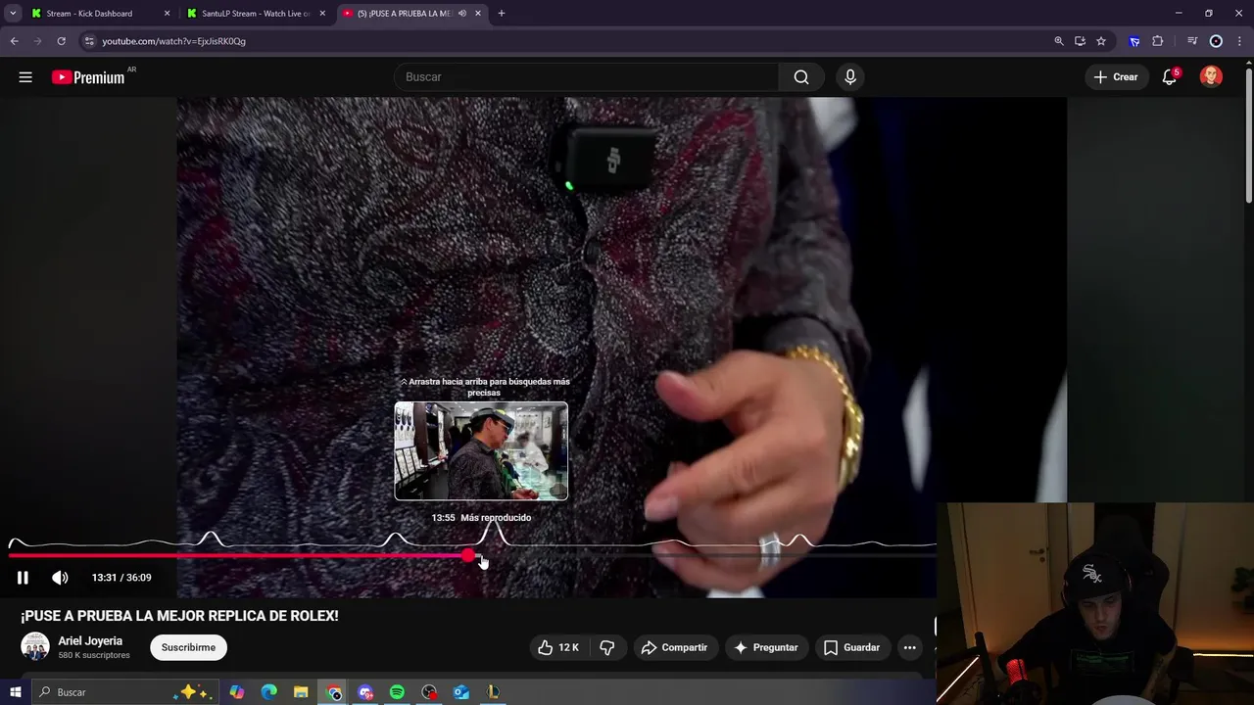Close the SantuLP Stream tab
The image size is (1254, 705).
coord(322,14)
